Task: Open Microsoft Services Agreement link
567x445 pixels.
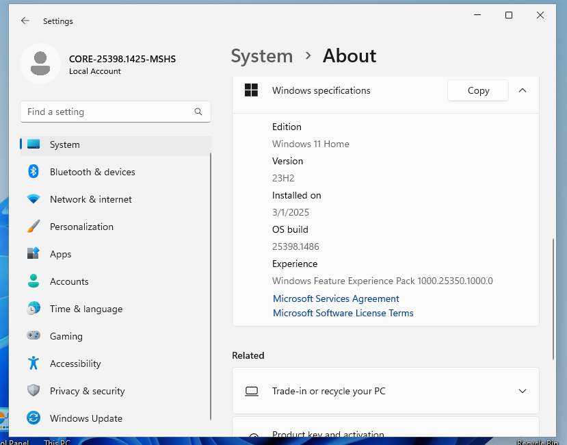Action: (336, 298)
